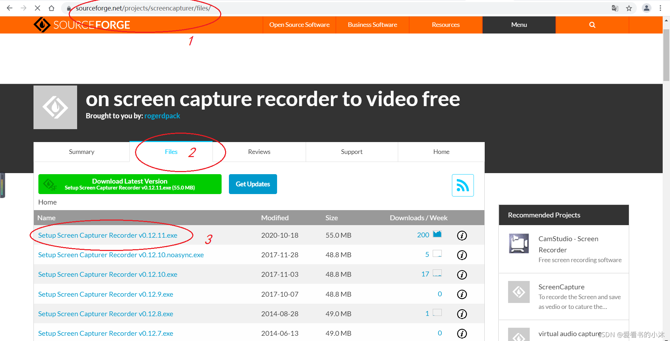Open the Resources menu
This screenshot has height=341, width=670.
tap(446, 25)
